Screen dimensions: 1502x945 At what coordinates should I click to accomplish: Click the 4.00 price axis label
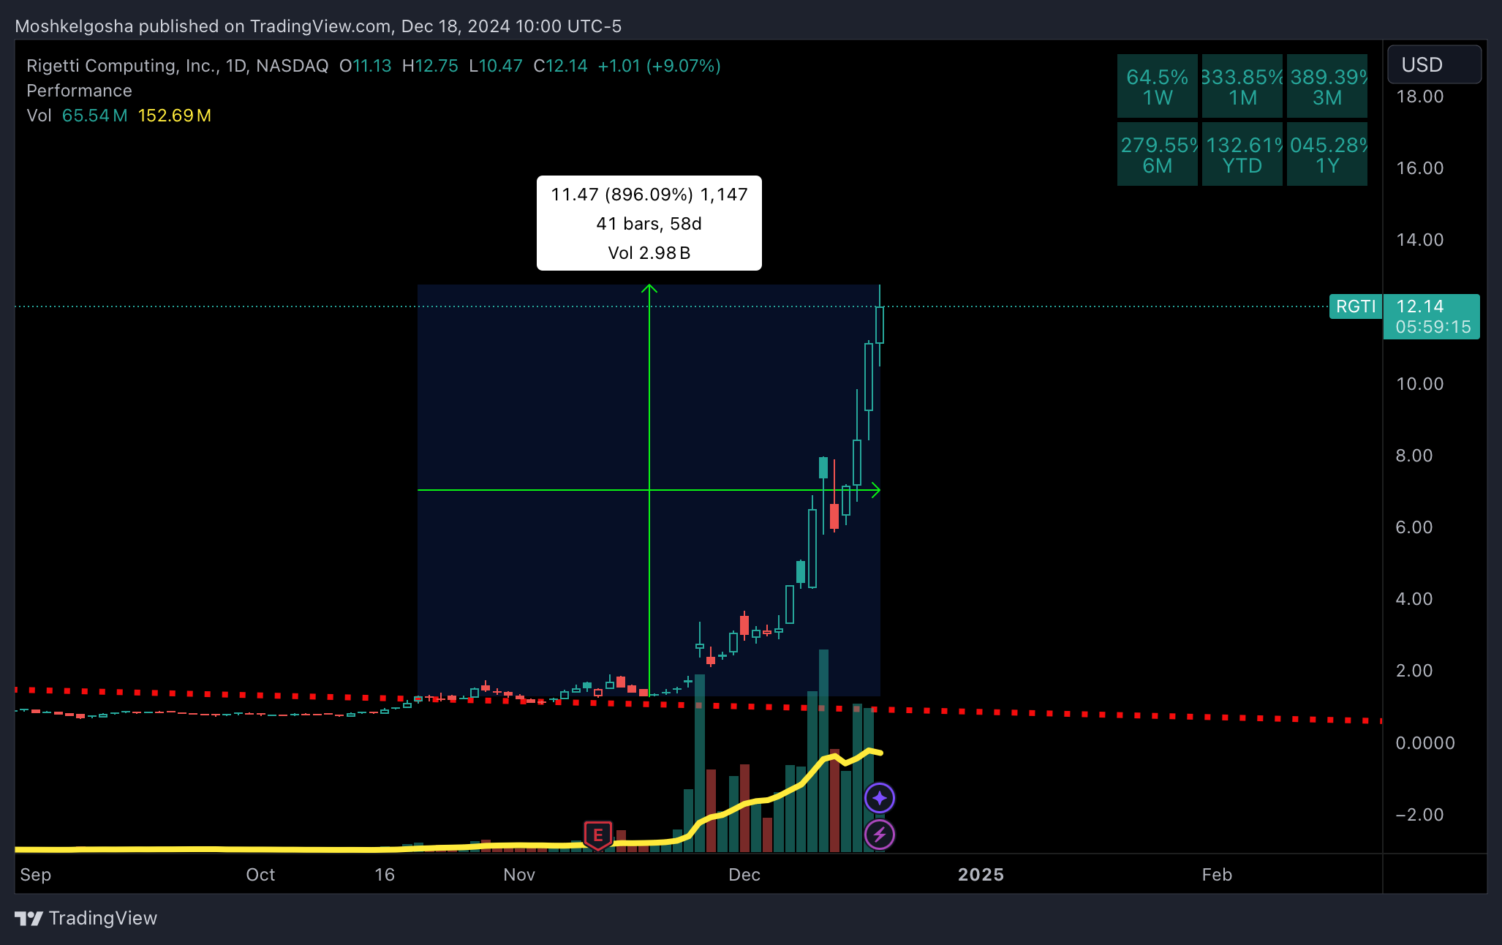(x=1414, y=599)
